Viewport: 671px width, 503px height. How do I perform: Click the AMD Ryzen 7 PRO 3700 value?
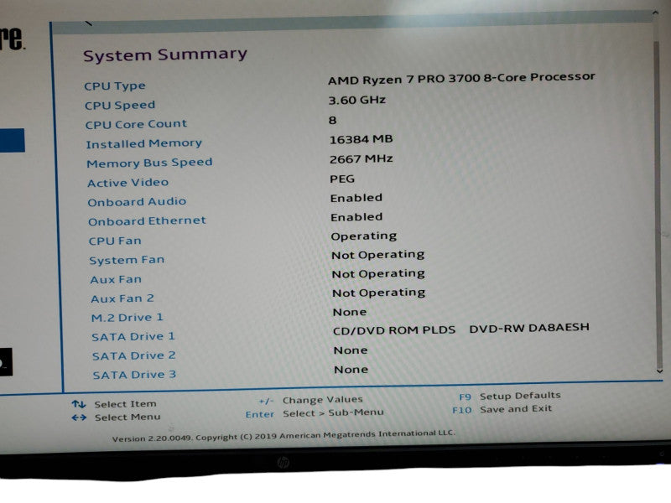coord(462,79)
